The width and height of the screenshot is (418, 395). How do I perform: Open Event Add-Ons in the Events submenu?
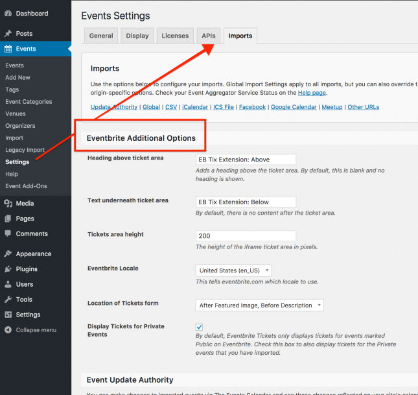point(26,186)
